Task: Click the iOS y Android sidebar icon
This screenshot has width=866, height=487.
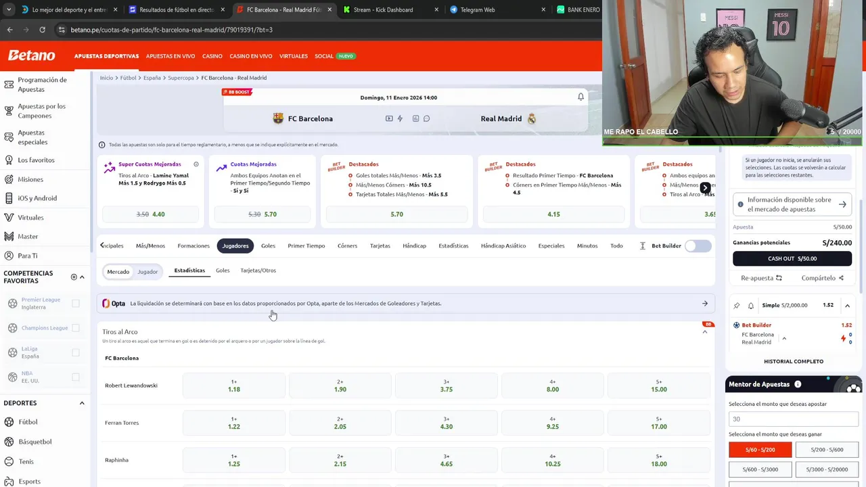Action: click(9, 198)
